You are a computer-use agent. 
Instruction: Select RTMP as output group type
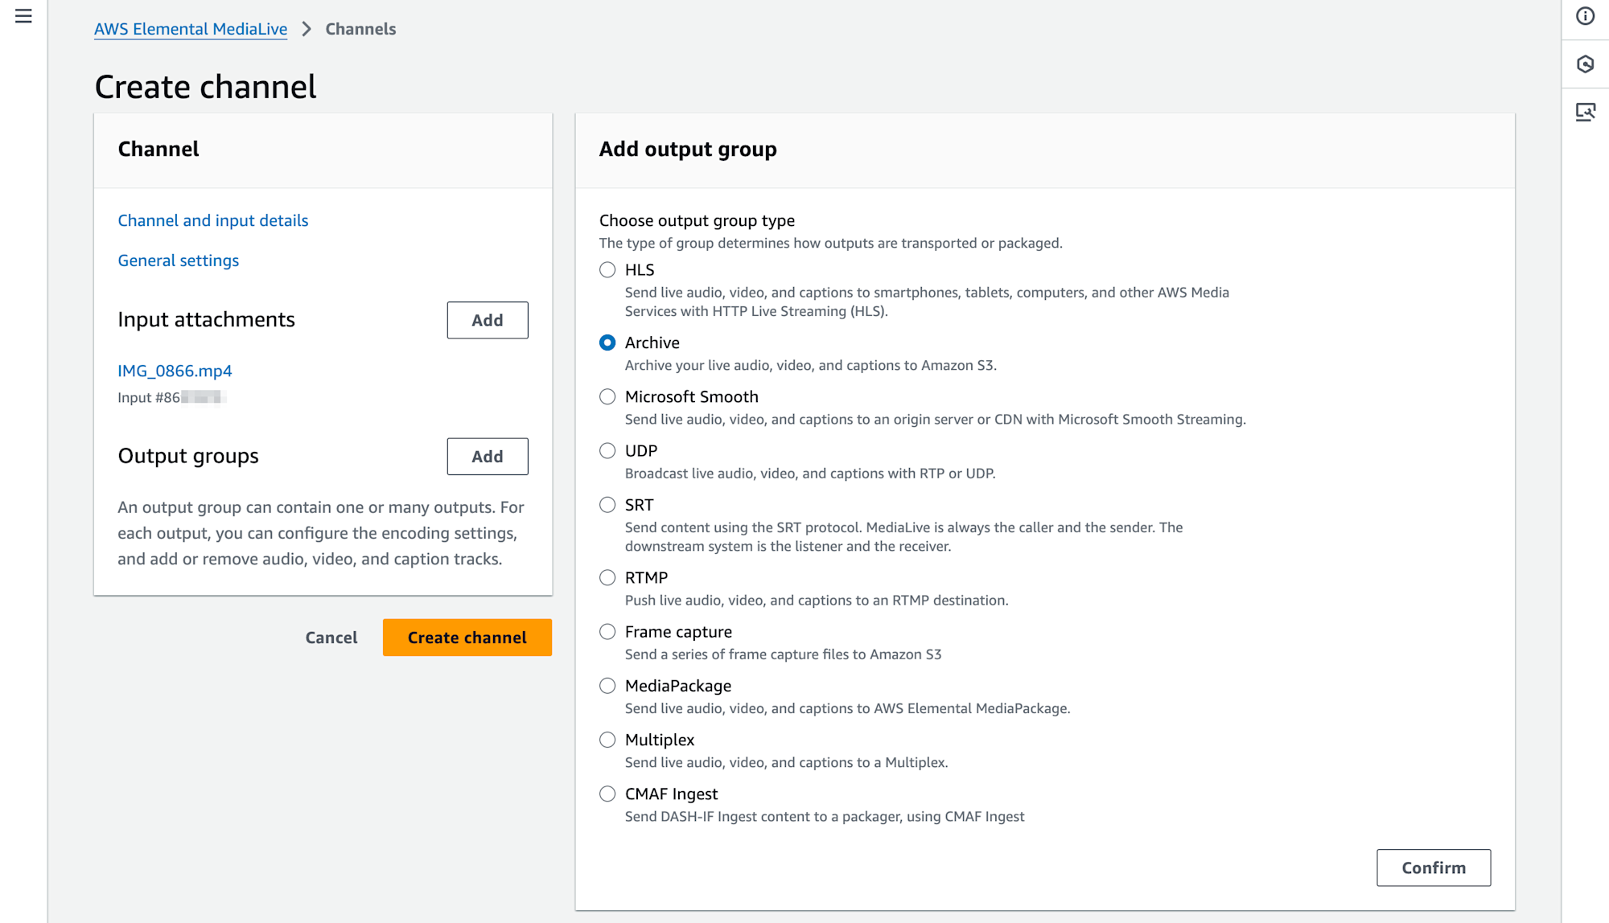(x=607, y=577)
